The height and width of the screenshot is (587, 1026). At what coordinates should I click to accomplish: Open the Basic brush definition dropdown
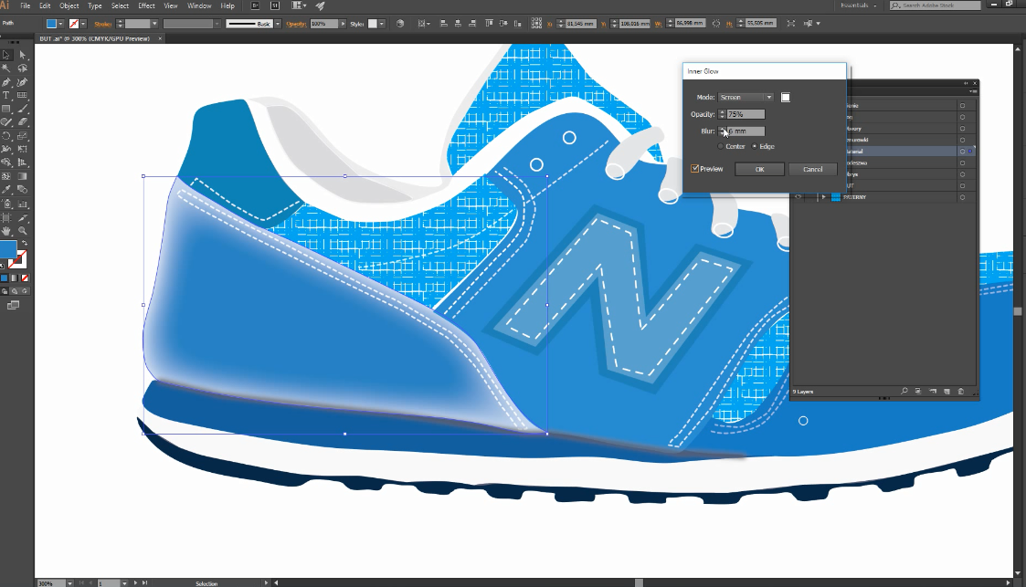(278, 24)
